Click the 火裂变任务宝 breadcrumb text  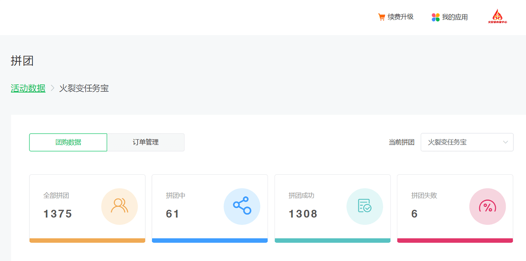click(84, 88)
